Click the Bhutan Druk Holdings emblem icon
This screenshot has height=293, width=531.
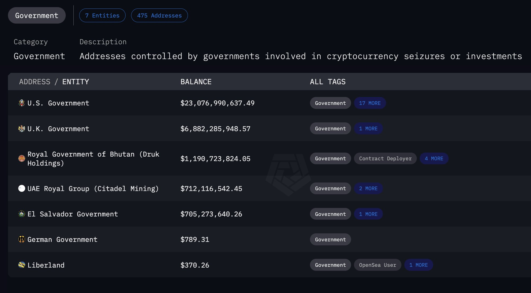[22, 158]
